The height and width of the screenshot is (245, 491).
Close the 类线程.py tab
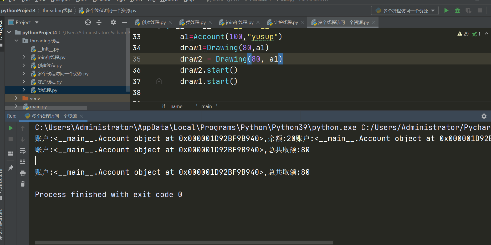tap(210, 22)
